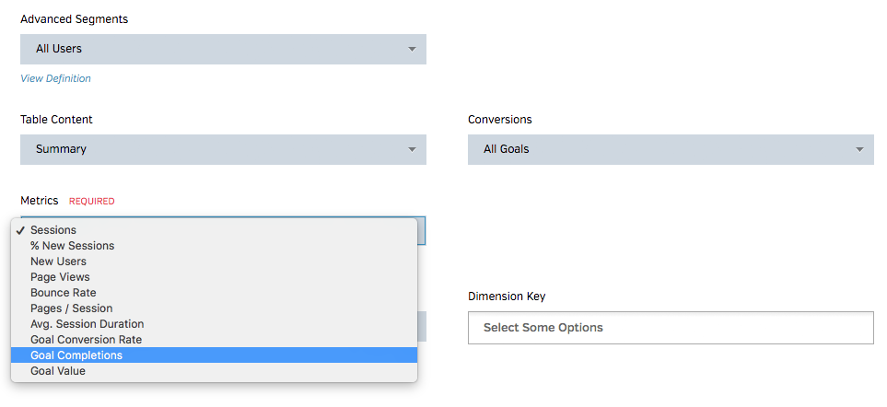
Task: Click the Conversions dropdown arrow
Action: pos(859,149)
